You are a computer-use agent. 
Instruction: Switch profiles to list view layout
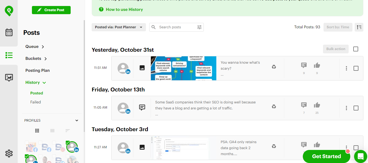[52, 131]
